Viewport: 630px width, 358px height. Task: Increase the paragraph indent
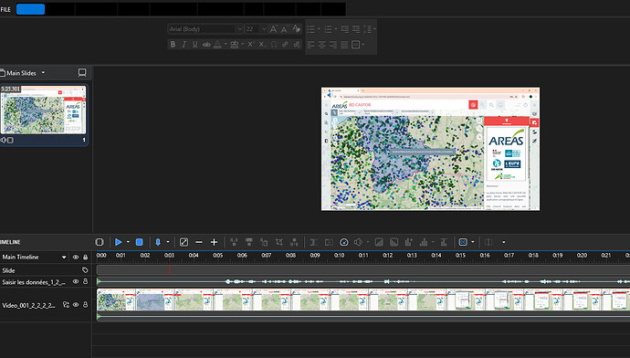click(x=356, y=29)
